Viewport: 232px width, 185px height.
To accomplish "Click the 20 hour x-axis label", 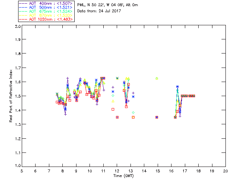I will tap(225, 171).
